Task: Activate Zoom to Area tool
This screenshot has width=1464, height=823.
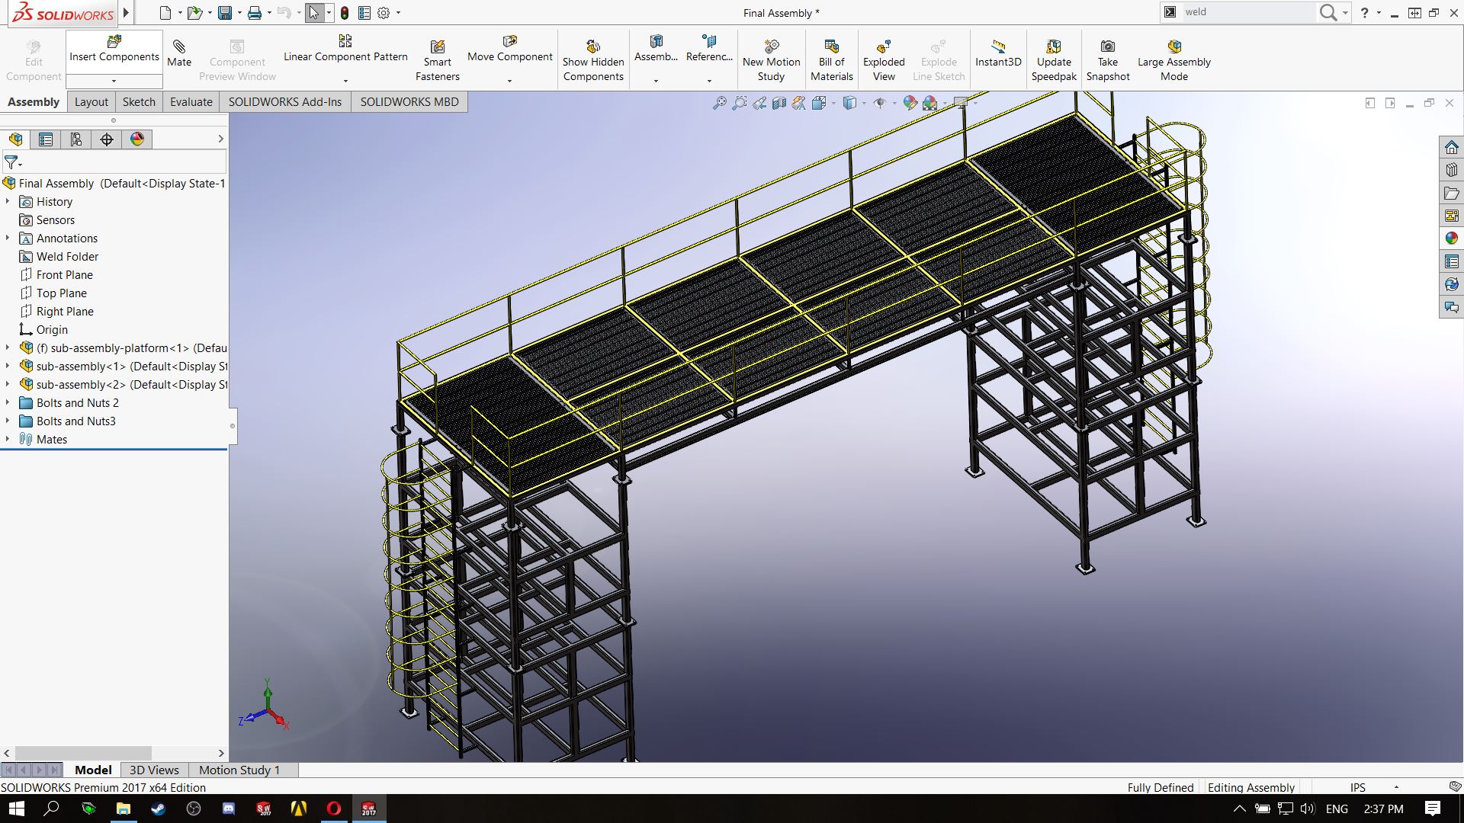Action: point(739,103)
